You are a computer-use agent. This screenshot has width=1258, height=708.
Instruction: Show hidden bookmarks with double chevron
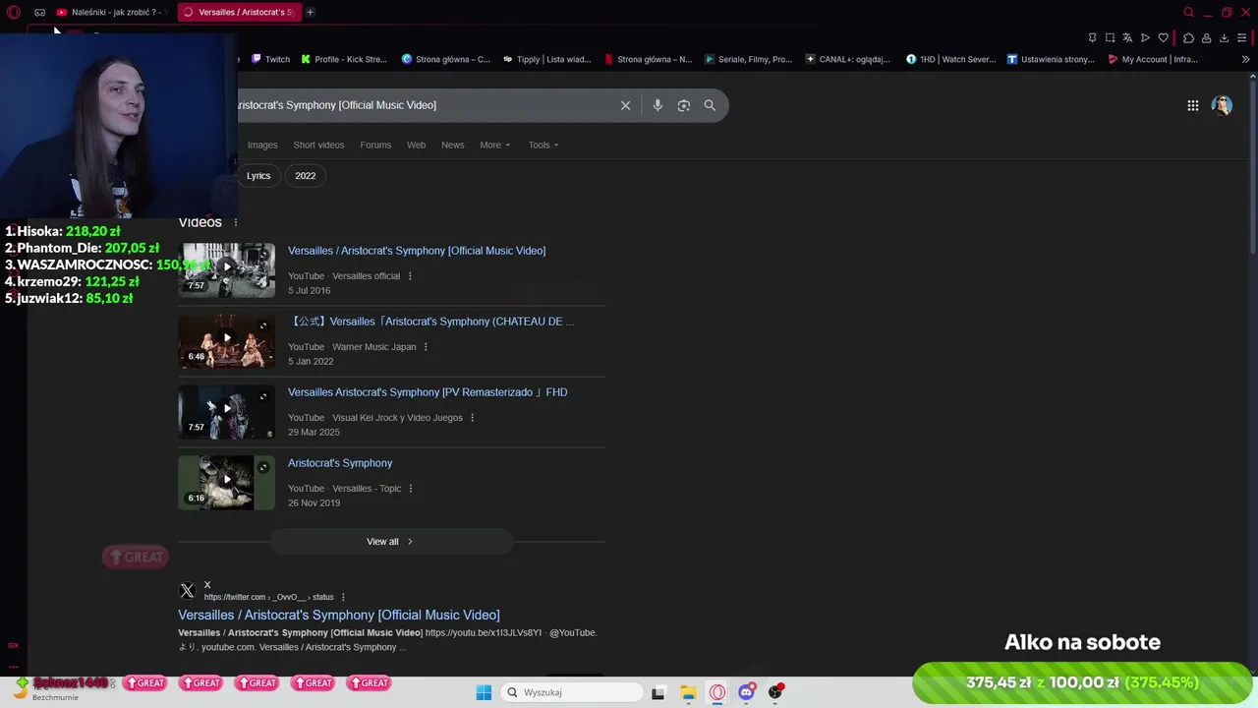1246,59
